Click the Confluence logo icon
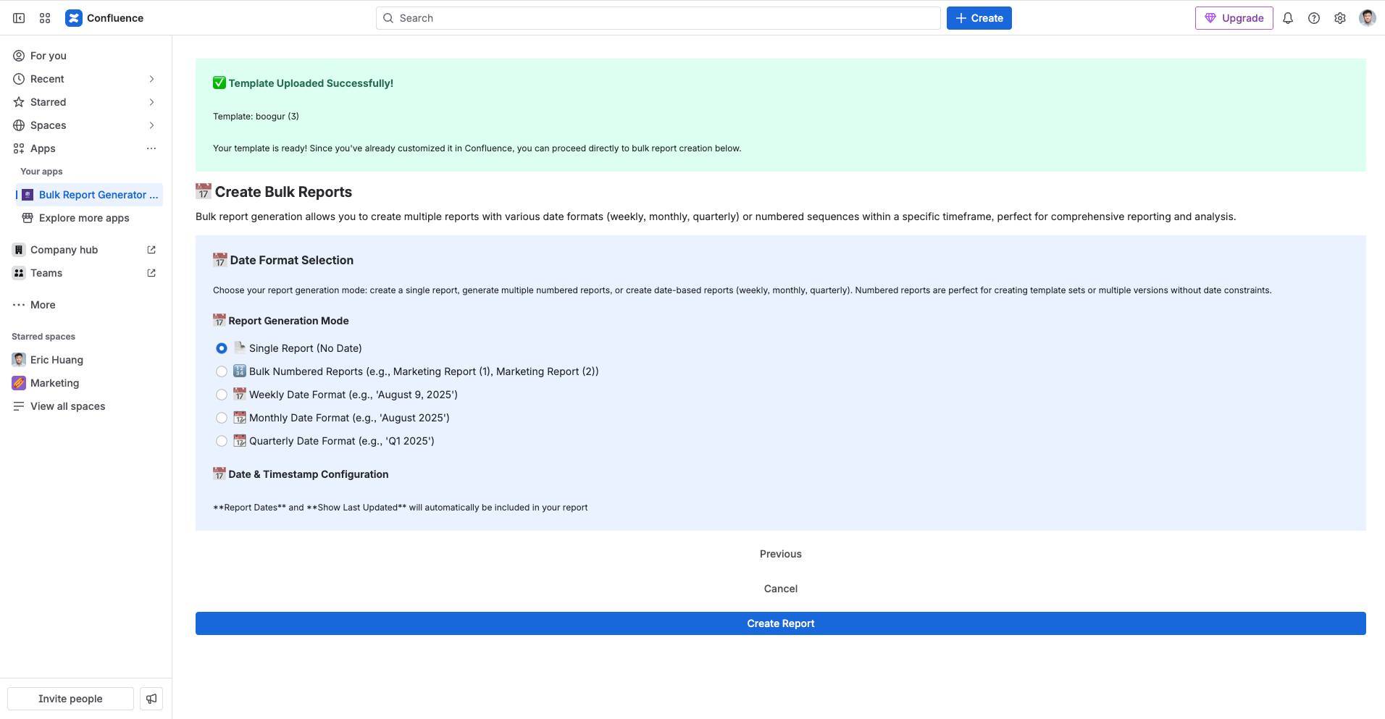This screenshot has width=1385, height=719. tap(73, 18)
